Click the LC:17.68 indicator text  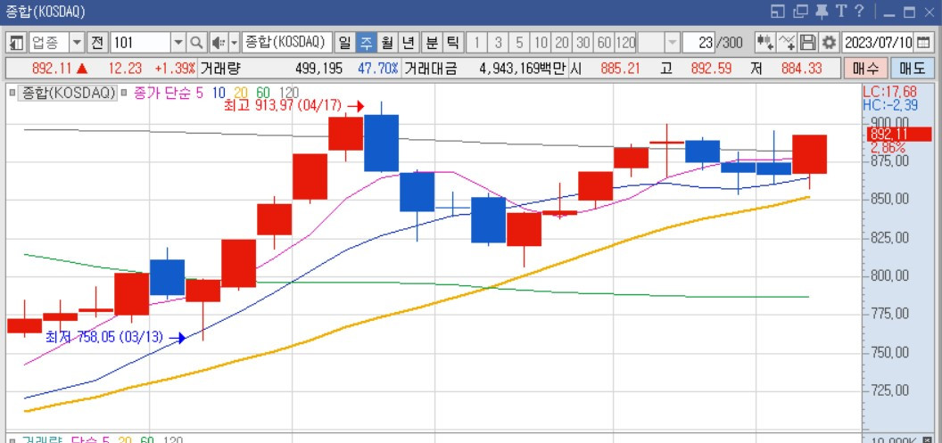[x=889, y=93]
